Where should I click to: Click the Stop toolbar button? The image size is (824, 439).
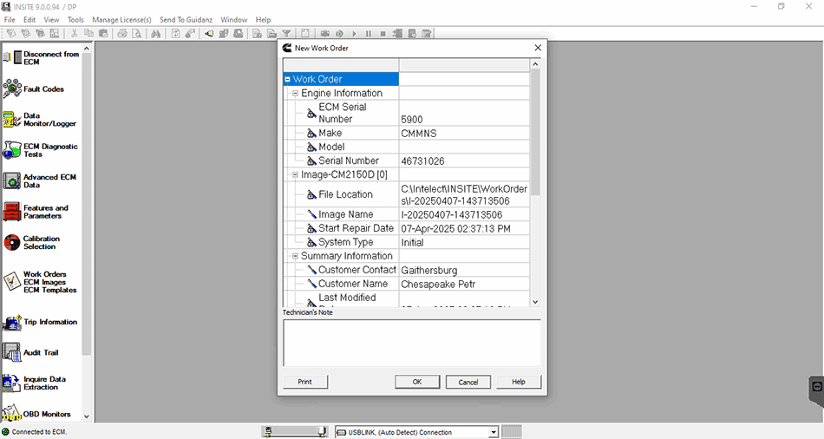coord(383,34)
